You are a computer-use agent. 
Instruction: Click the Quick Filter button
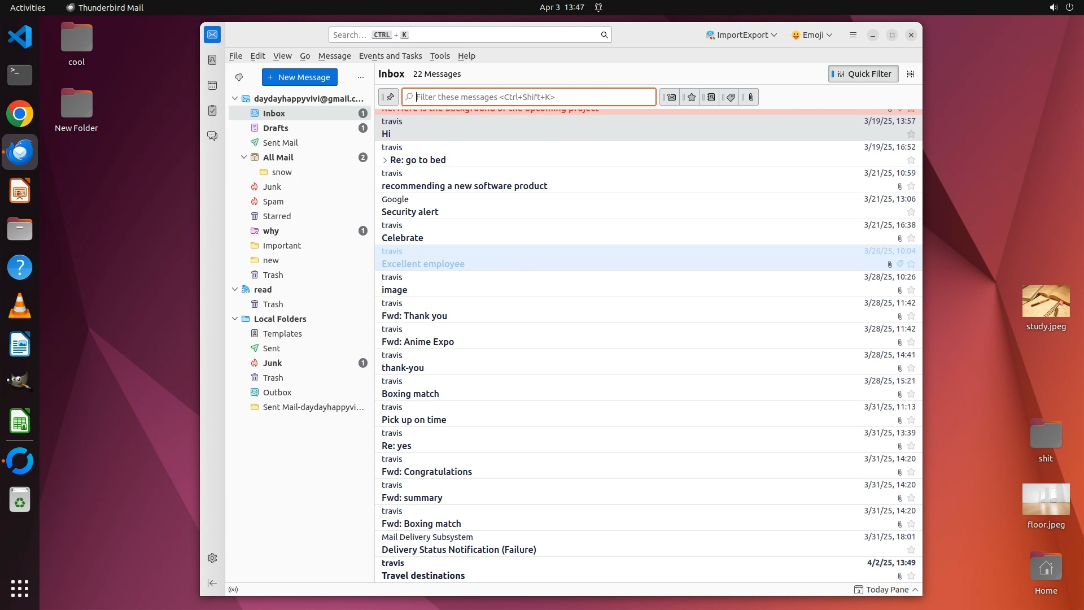tap(863, 74)
